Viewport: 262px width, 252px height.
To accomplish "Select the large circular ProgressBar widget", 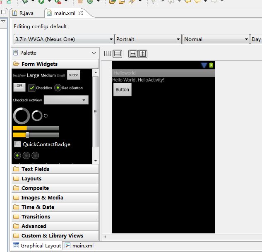I will (x=22, y=116).
